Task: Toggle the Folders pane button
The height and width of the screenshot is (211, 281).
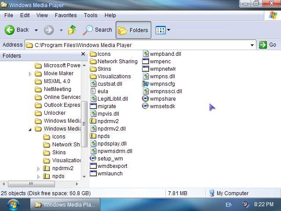Action: [x=133, y=30]
